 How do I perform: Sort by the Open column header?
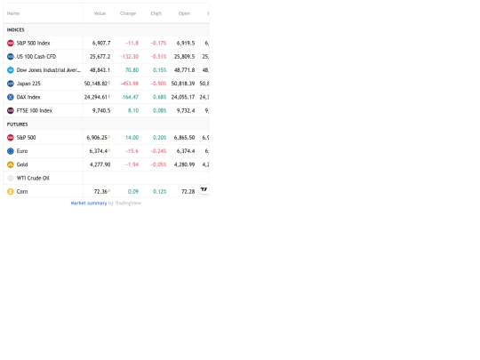click(184, 13)
